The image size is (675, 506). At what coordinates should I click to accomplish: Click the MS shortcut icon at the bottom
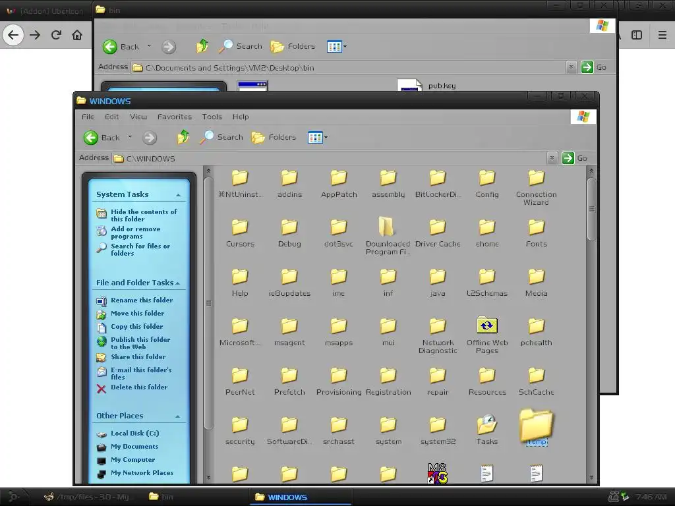click(438, 473)
